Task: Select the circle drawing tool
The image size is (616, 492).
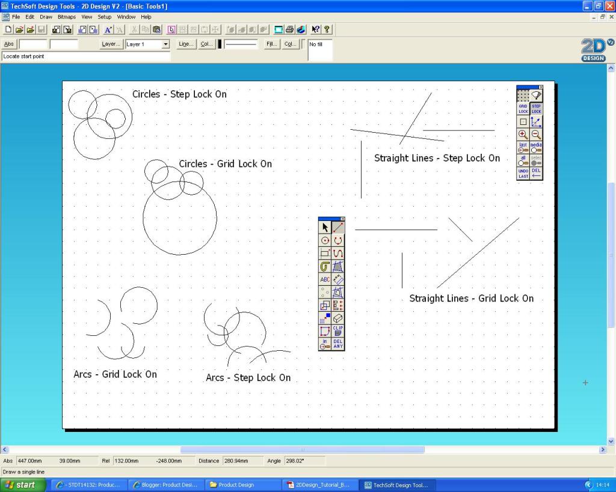Action: (x=325, y=240)
